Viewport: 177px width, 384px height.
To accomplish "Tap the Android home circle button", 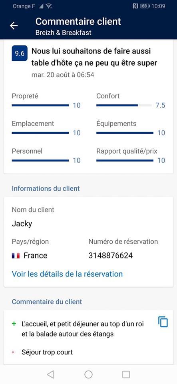I will (x=88, y=374).
